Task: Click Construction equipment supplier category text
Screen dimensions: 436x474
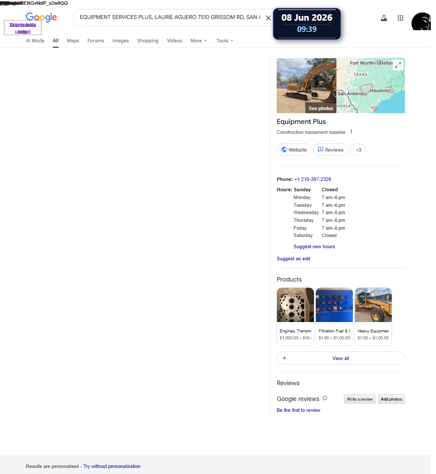Action: click(311, 132)
